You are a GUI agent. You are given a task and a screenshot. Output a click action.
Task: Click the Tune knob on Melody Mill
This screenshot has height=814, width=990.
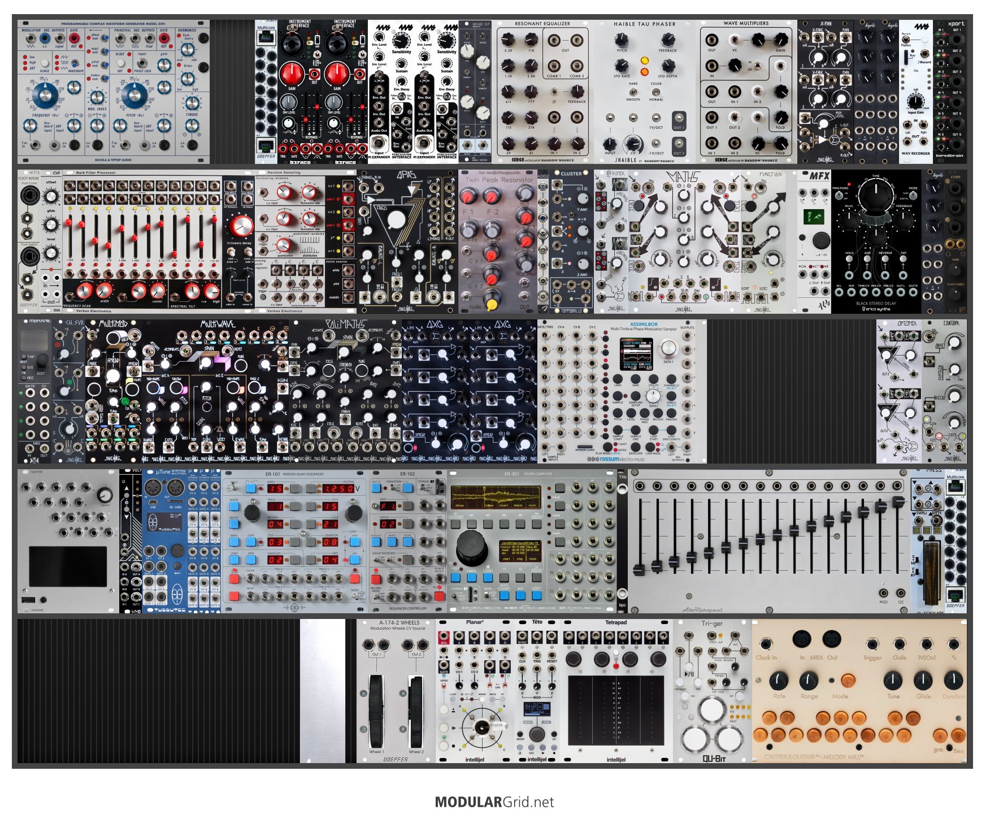(x=893, y=681)
